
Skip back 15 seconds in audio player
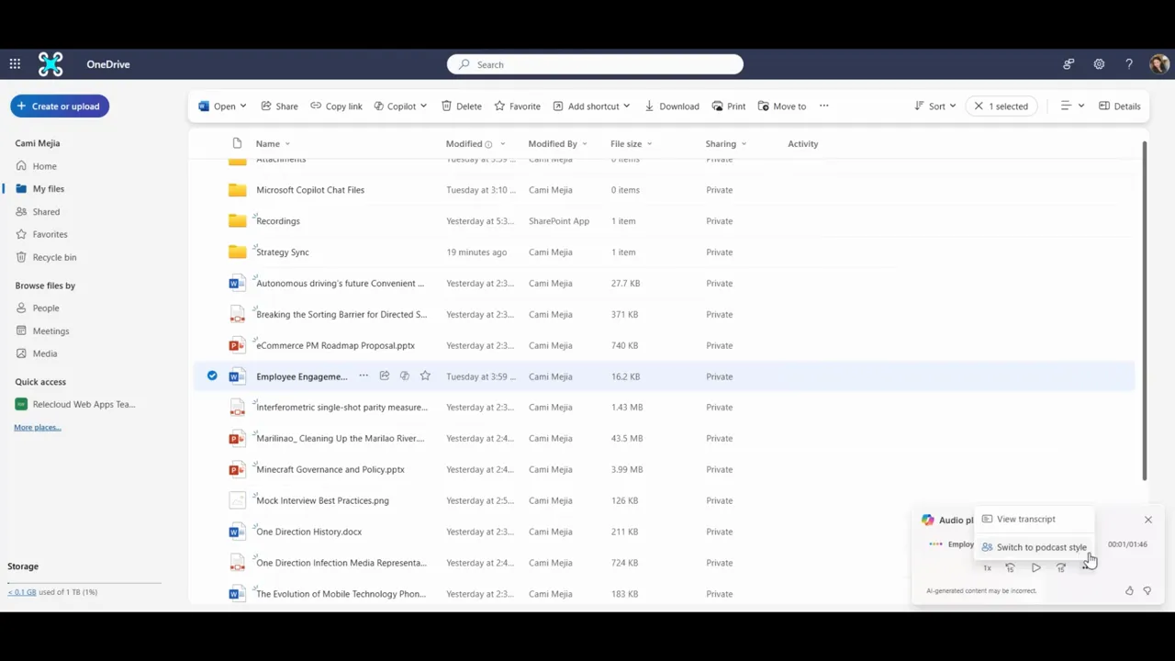[x=1010, y=567]
